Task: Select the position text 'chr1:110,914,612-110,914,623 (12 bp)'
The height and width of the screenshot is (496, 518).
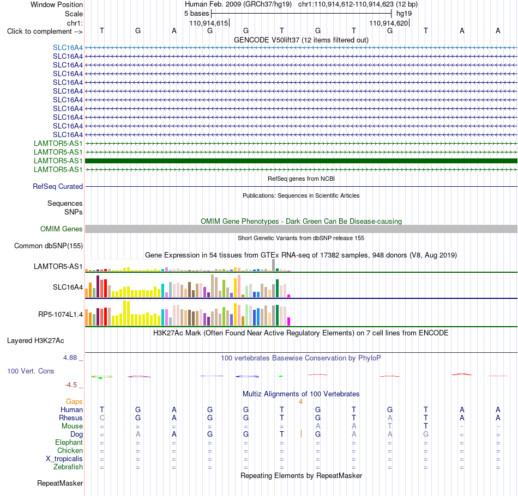Action: pyautogui.click(x=358, y=4)
